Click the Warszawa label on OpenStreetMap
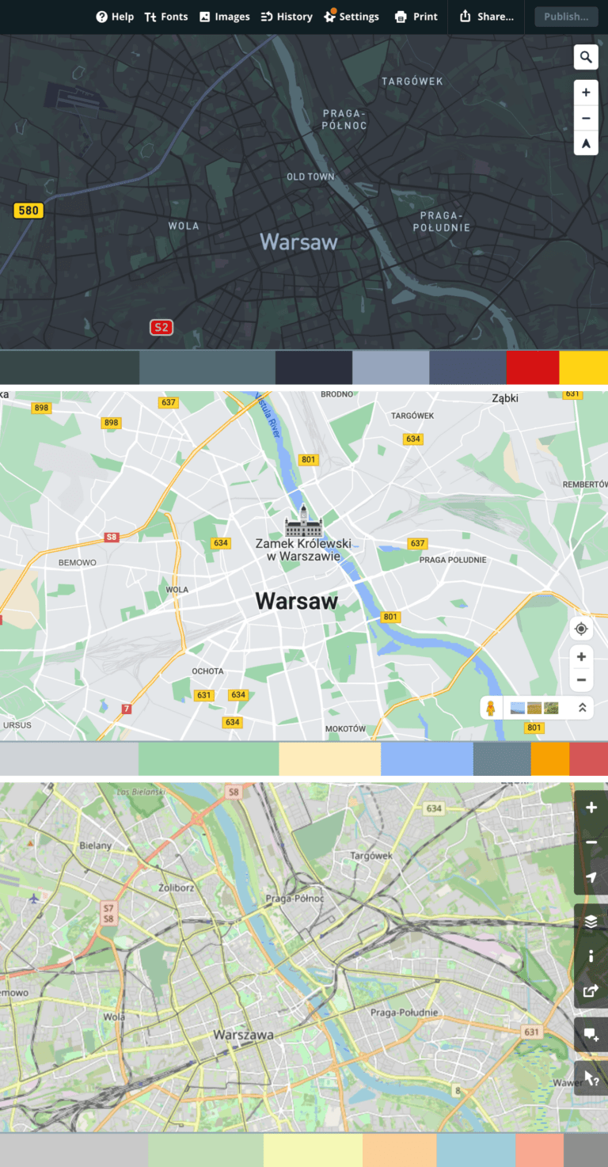 tap(243, 1035)
